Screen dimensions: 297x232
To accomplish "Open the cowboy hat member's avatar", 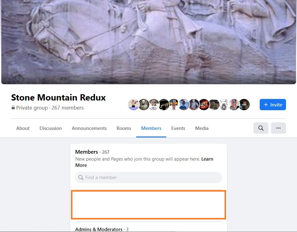I will click(x=184, y=105).
